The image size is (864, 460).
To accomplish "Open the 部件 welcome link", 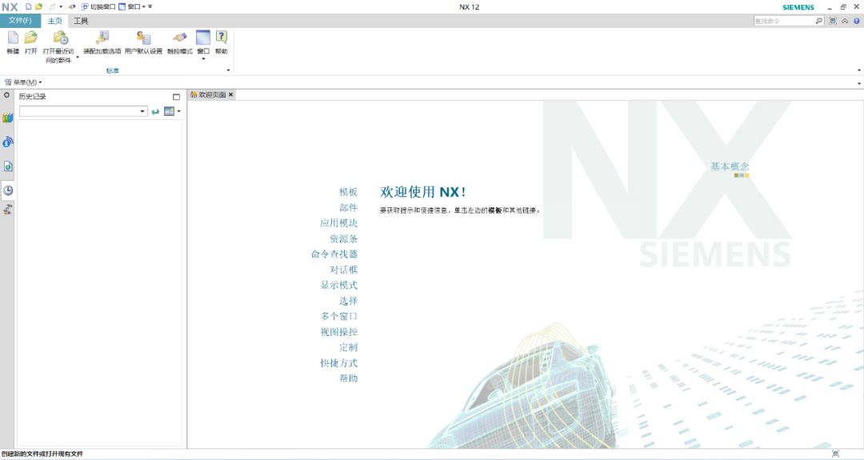I will click(x=348, y=208).
